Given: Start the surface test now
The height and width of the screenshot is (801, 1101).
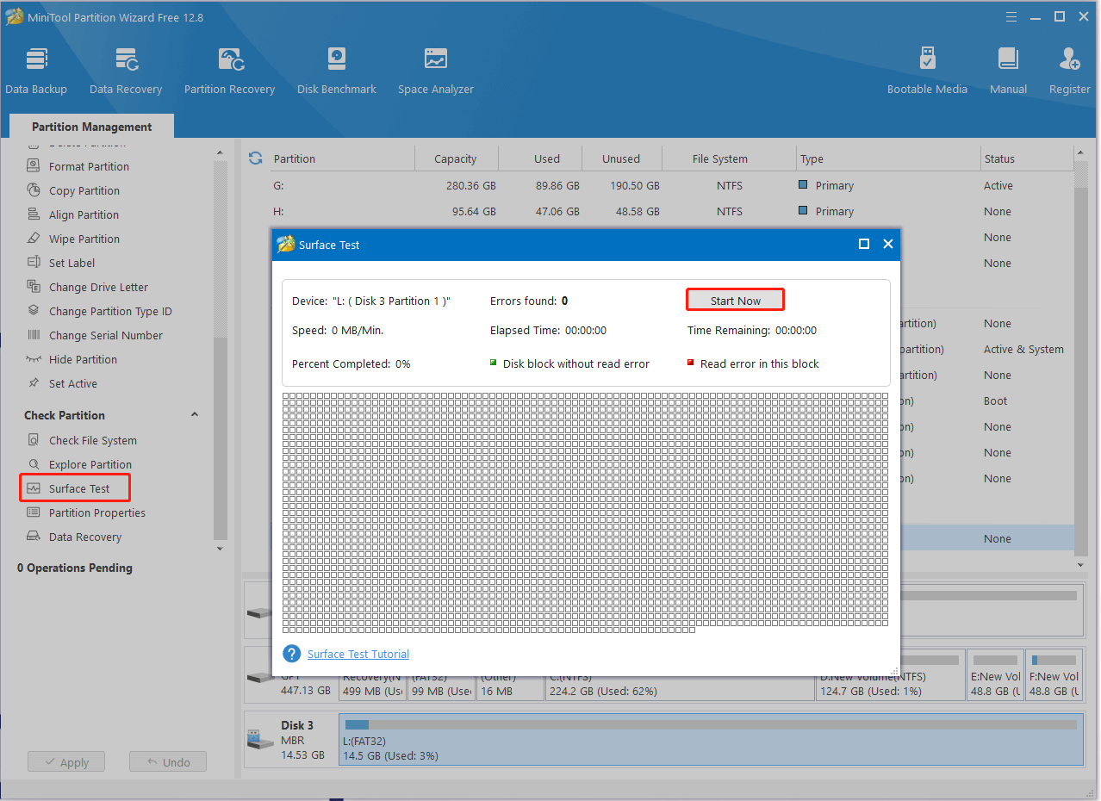Looking at the screenshot, I should tap(735, 300).
